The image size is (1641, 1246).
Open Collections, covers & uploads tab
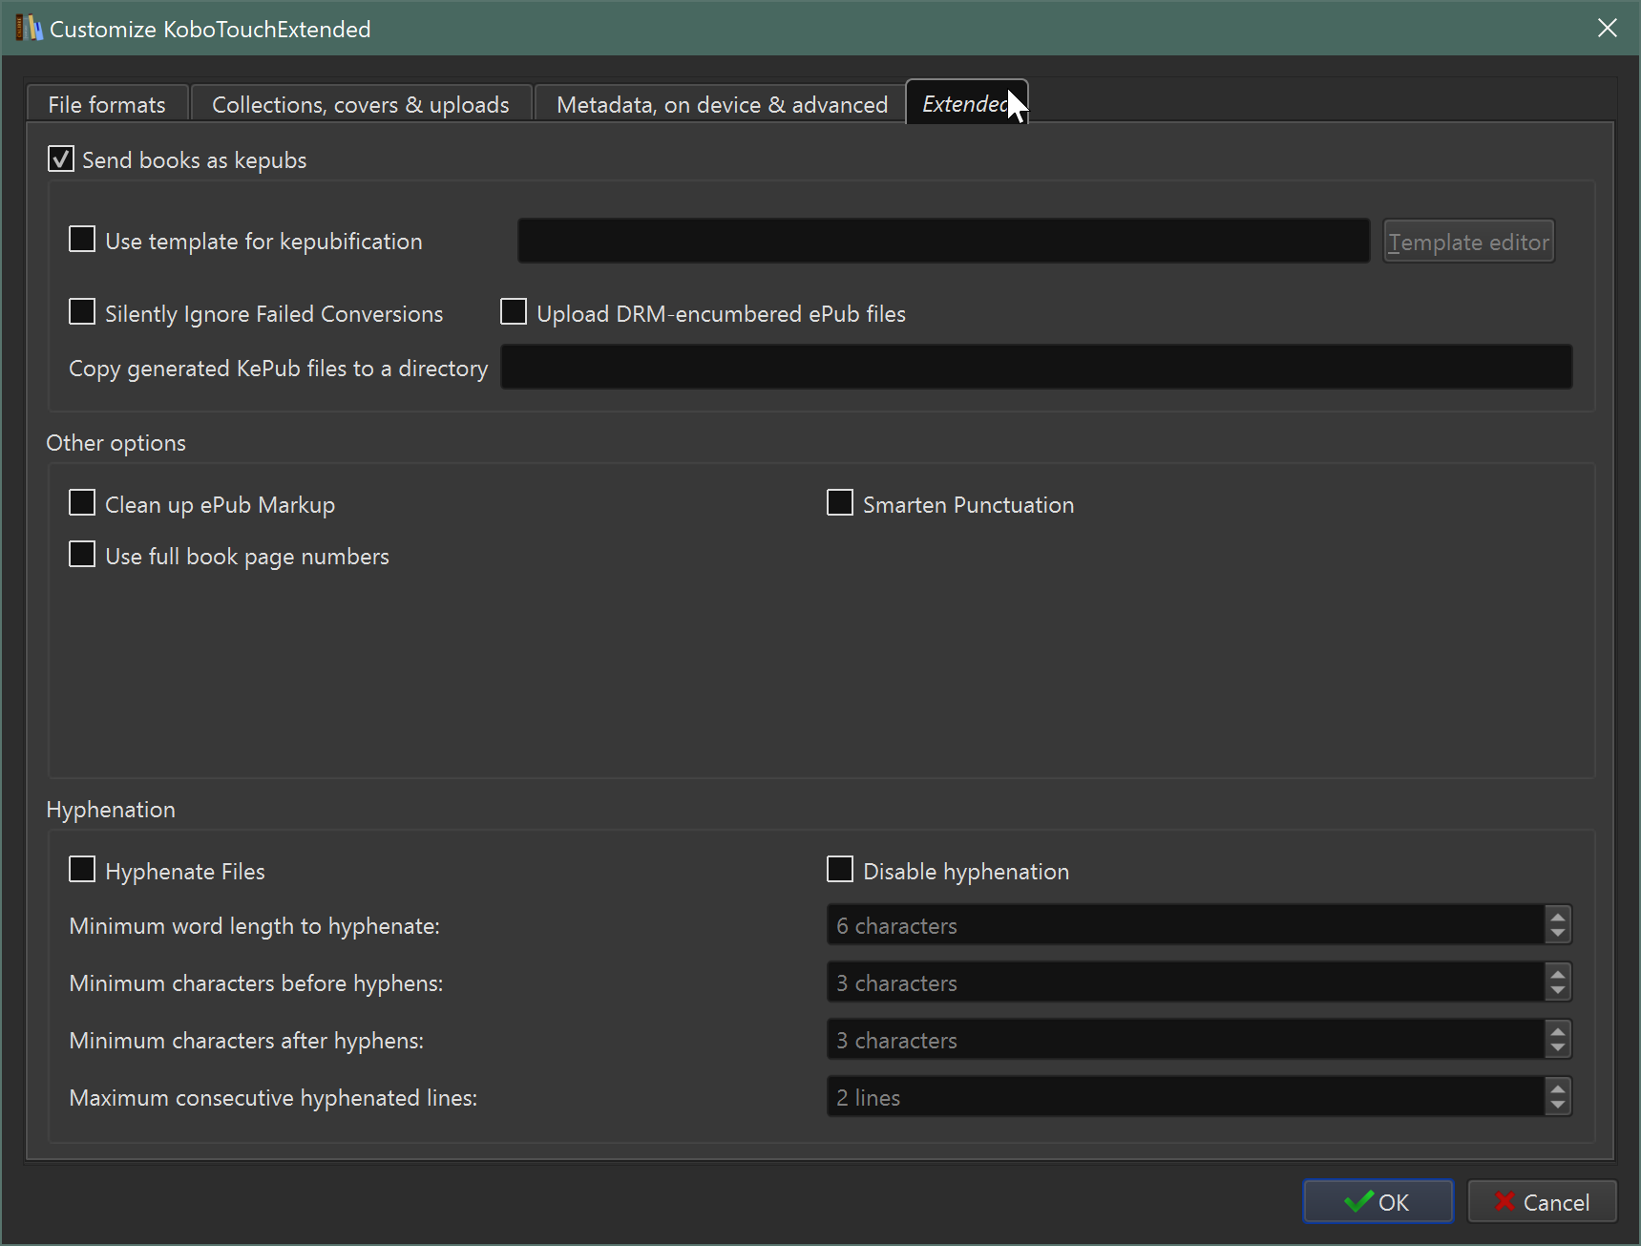(x=360, y=104)
